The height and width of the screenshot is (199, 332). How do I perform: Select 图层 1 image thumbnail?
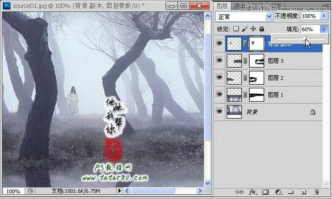[234, 95]
